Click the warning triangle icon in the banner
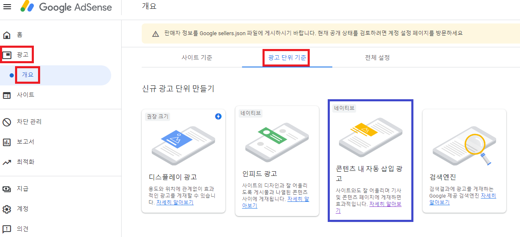Viewport: 520px width, 237px height. click(x=155, y=34)
